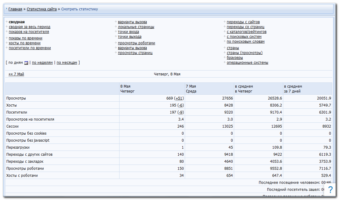The image size is (339, 200).
Task: Click the value 246 in Сессии row
Action: tap(180, 126)
